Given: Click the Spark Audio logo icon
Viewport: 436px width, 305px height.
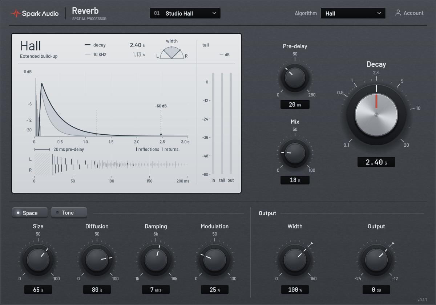Looking at the screenshot, I should tap(16, 13).
